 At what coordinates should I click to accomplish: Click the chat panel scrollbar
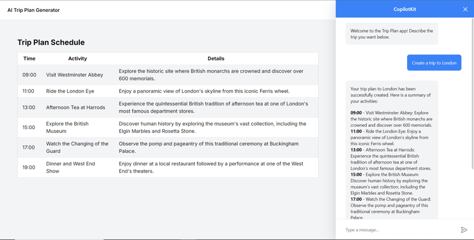(x=472, y=93)
